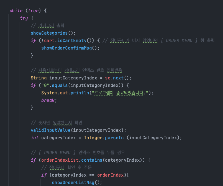This screenshot has height=186, width=223.
Task: Click the showOrderListMsg() call
Action: [77, 183]
